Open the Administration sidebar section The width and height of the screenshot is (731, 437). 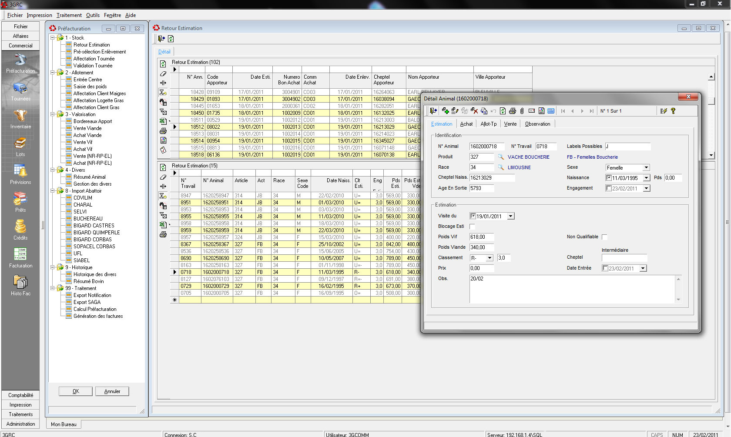pyautogui.click(x=20, y=424)
